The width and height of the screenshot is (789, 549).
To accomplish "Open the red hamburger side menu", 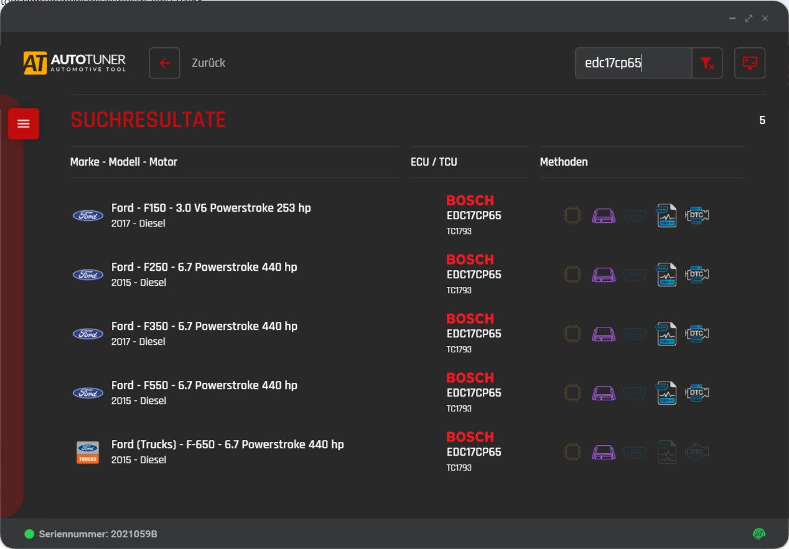I will (x=24, y=124).
